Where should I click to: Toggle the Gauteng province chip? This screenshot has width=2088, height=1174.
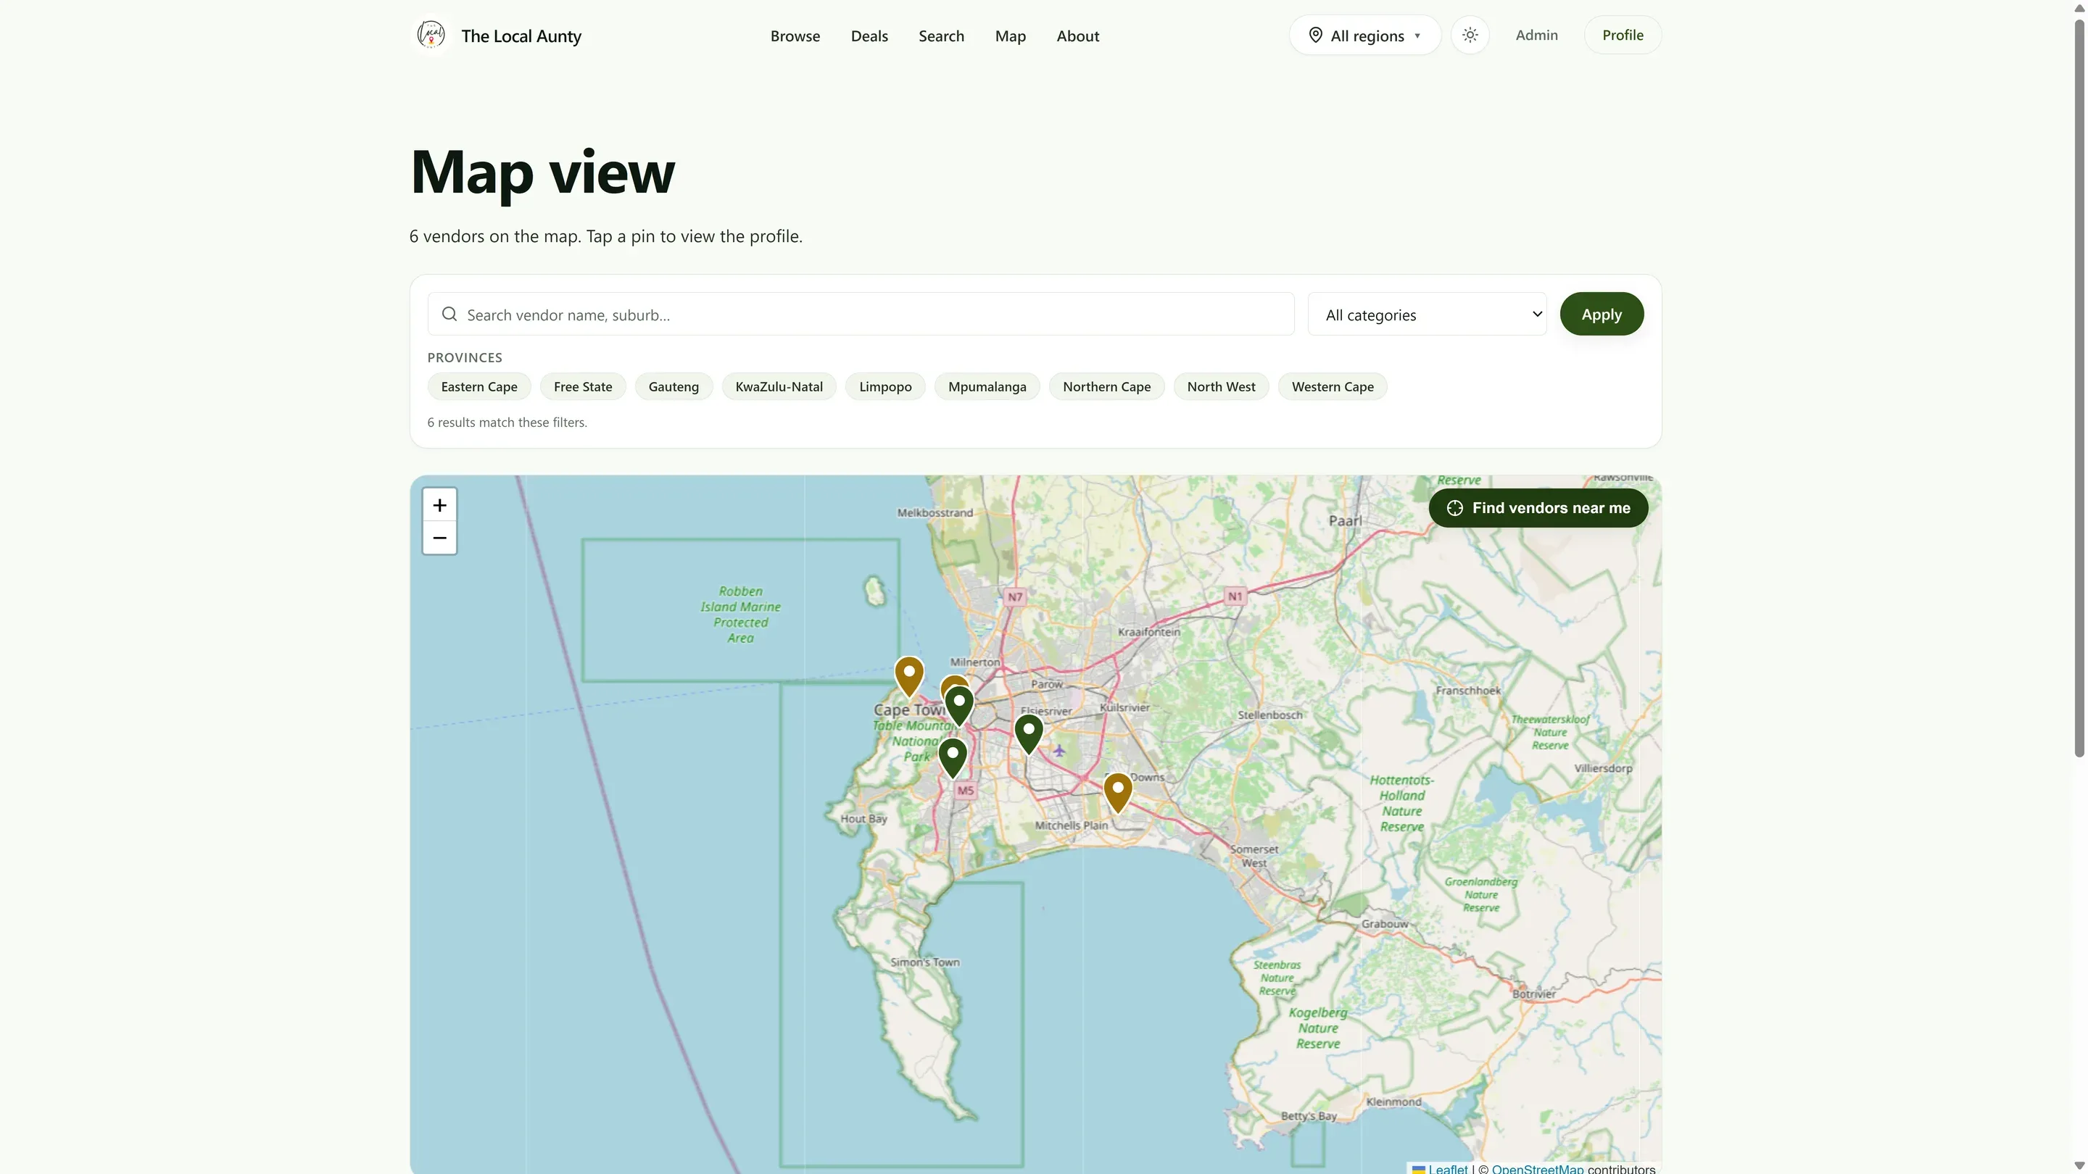click(673, 386)
